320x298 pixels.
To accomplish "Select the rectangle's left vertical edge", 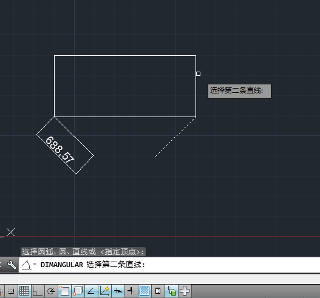I will 54,86.
